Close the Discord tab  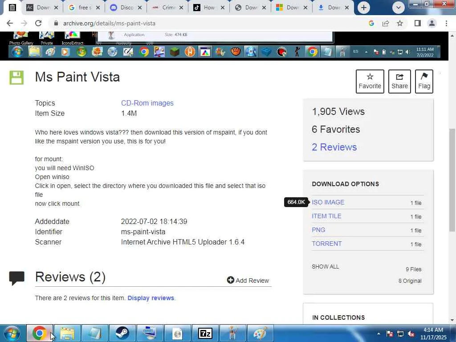pos(139,8)
